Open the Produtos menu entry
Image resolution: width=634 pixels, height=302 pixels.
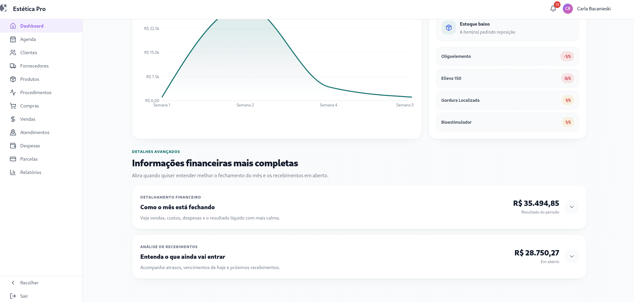(41, 79)
